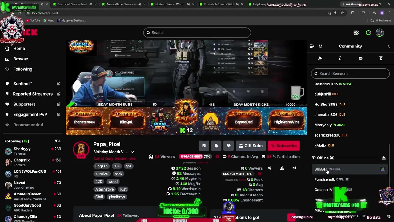This screenshot has height=222, width=394.
Task: Open Reported Streamers in the sidebar
Action: point(33,94)
